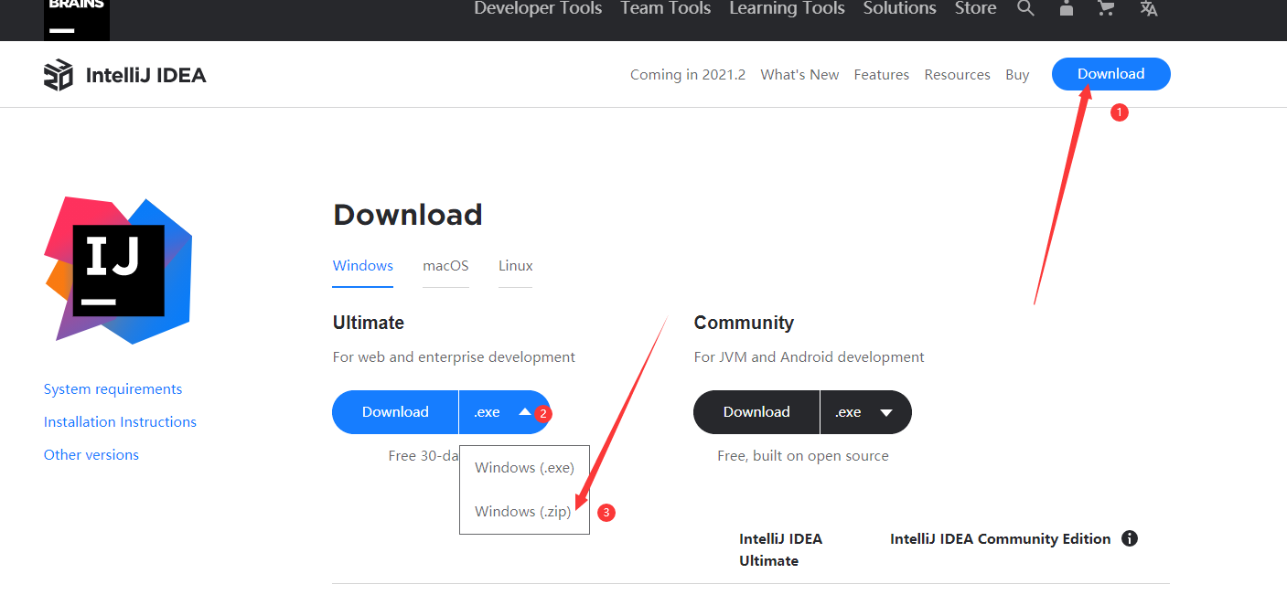Click the large IJ product logo
Screen dimensions: 1287x595
tap(119, 271)
